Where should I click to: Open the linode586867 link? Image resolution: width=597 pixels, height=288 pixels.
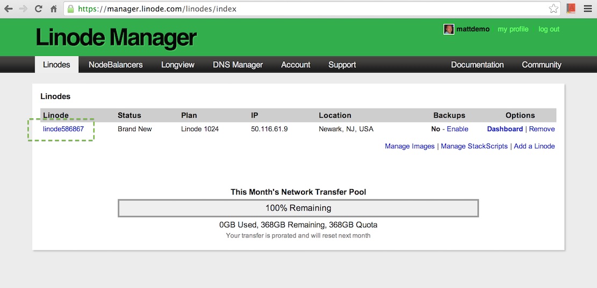(x=63, y=129)
